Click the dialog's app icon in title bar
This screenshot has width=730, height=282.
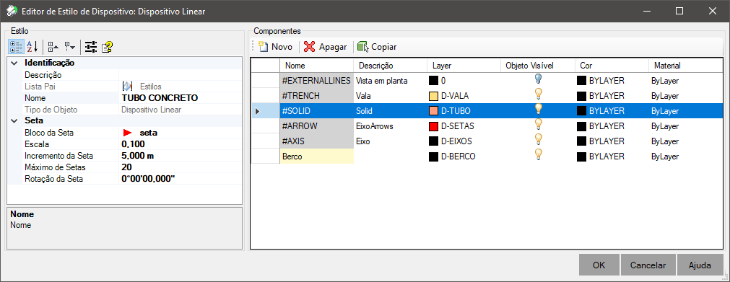12,11
